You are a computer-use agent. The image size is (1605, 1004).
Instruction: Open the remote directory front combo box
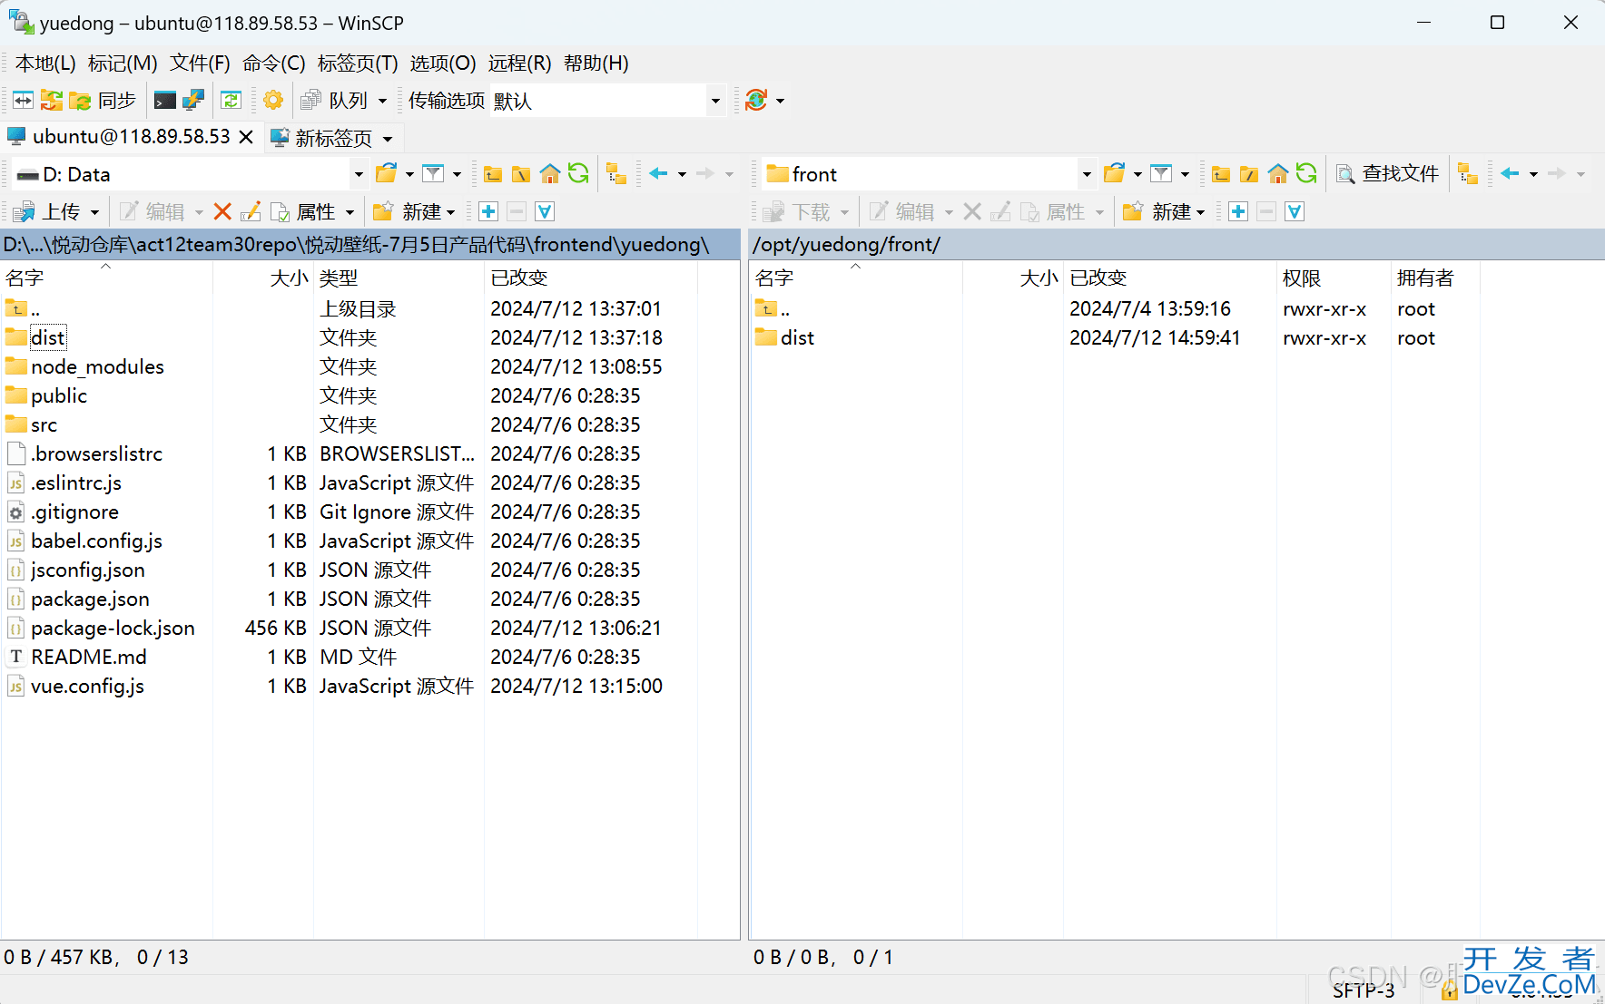(928, 173)
